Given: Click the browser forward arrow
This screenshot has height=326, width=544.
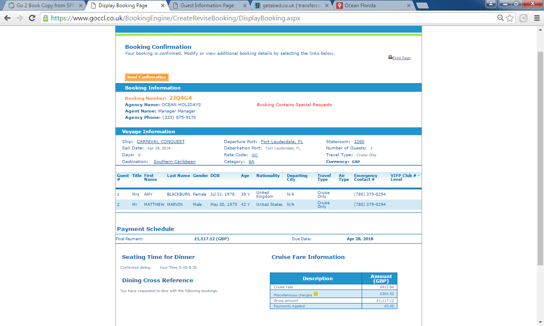Looking at the screenshot, I should pos(20,18).
